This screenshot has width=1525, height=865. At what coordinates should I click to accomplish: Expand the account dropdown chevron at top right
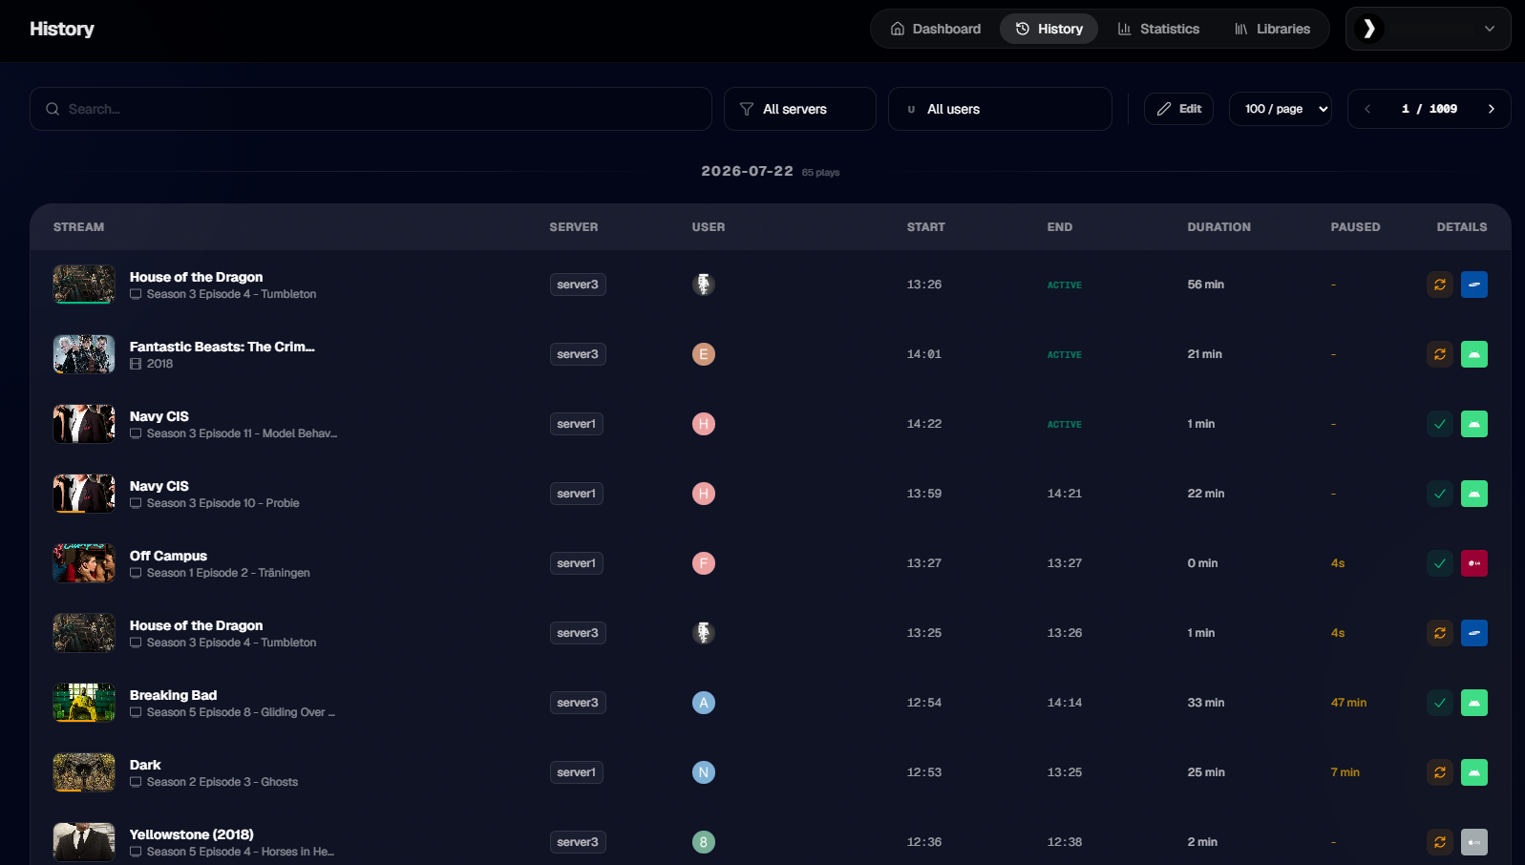[x=1490, y=29]
